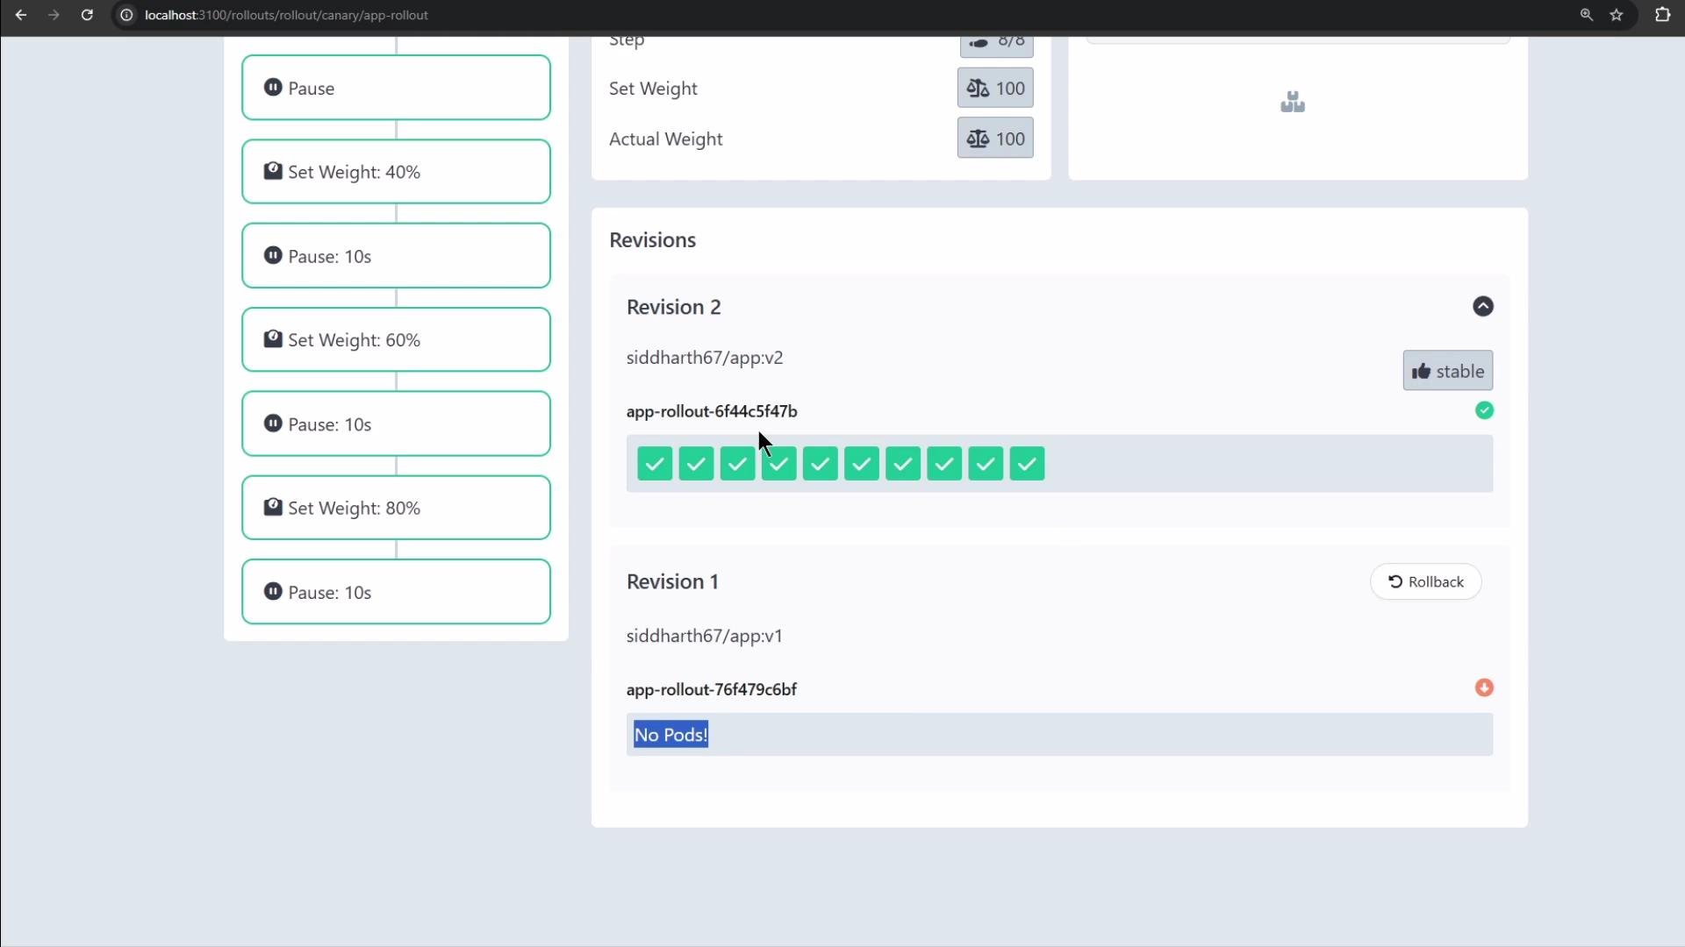Select the first Pause step
This screenshot has height=947, width=1685.
point(396,88)
